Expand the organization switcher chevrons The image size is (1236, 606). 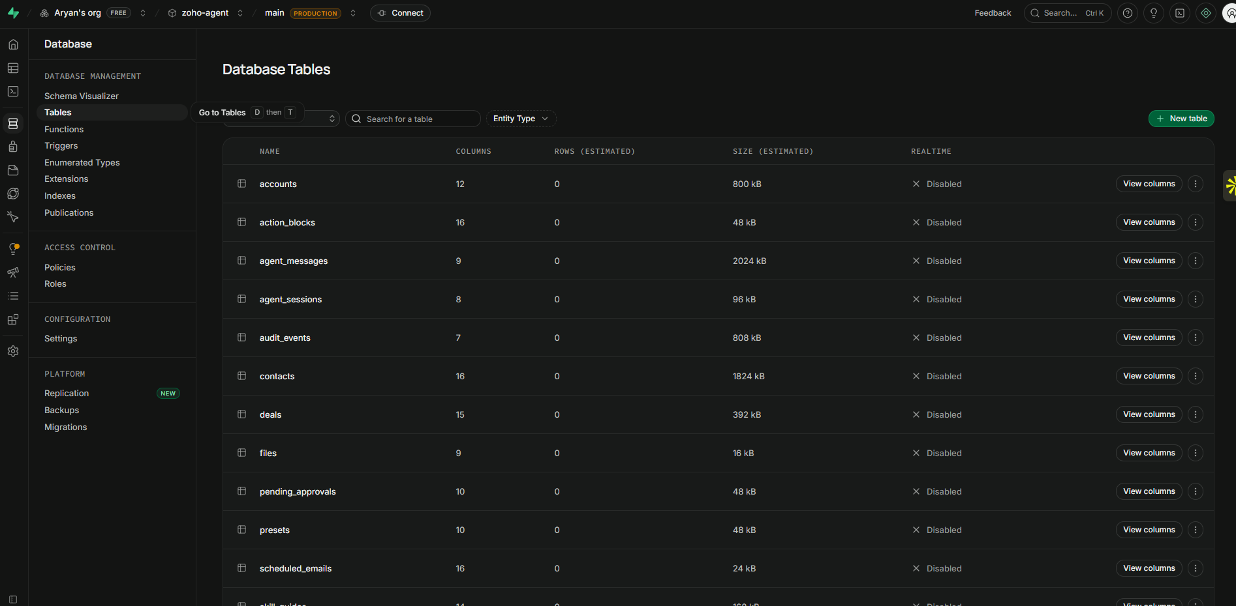point(143,13)
